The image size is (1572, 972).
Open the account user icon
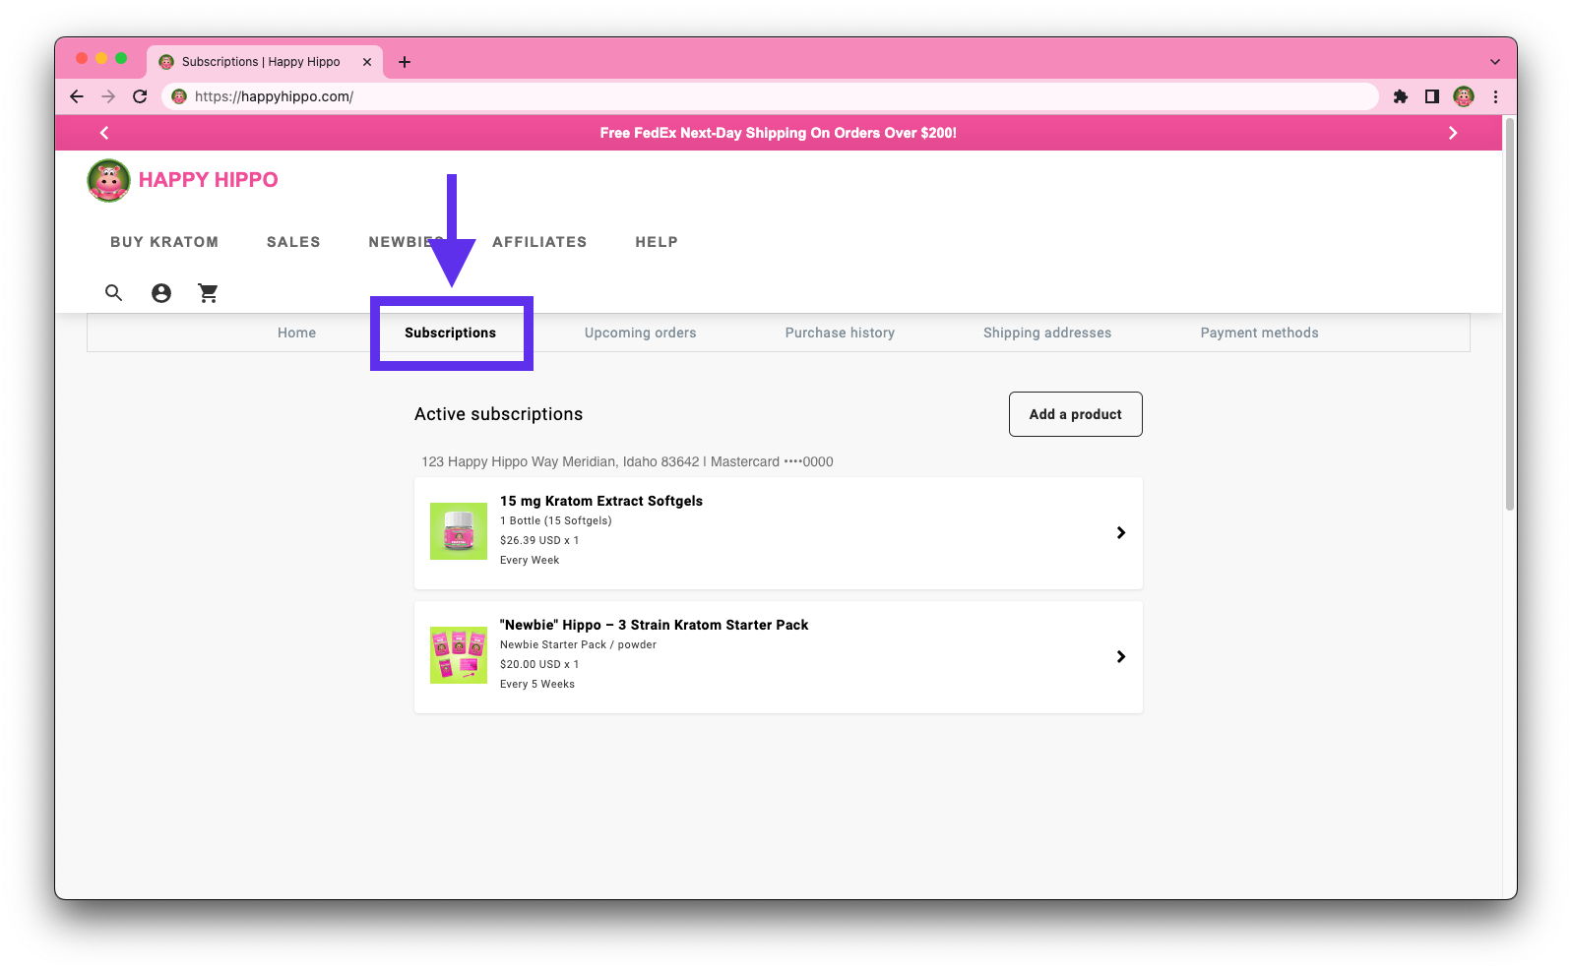[x=161, y=292]
